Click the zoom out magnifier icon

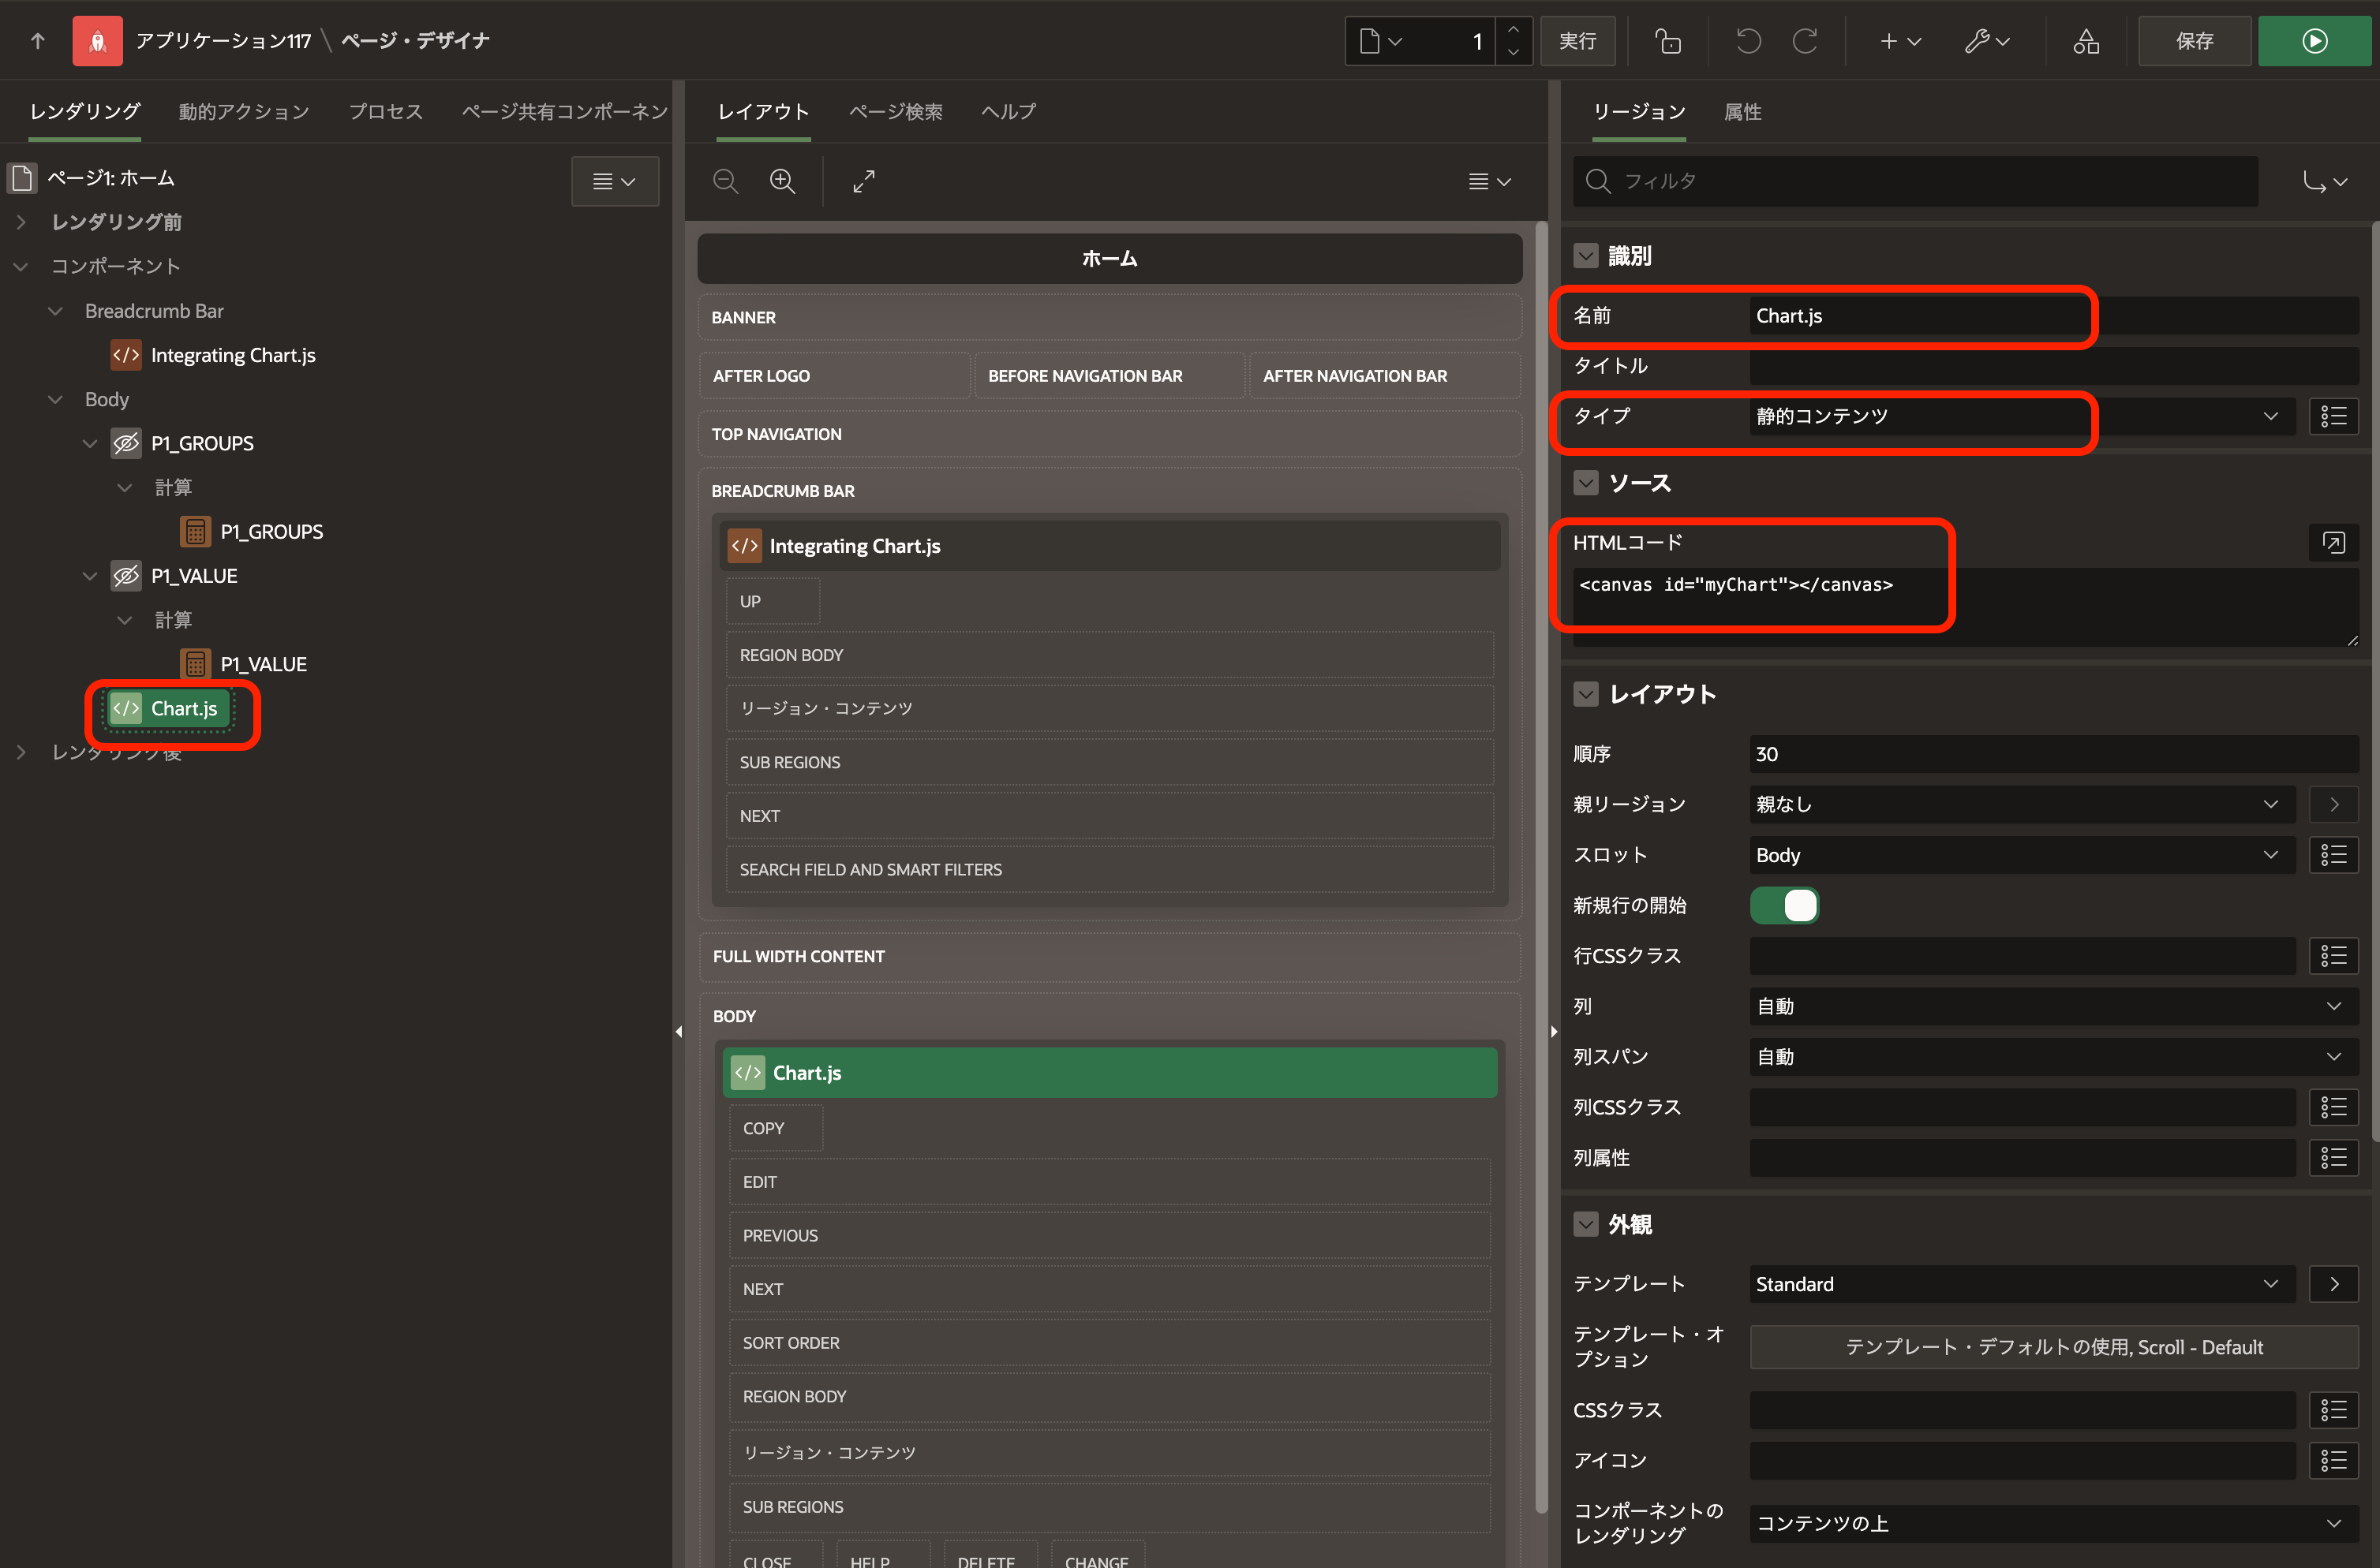(725, 181)
